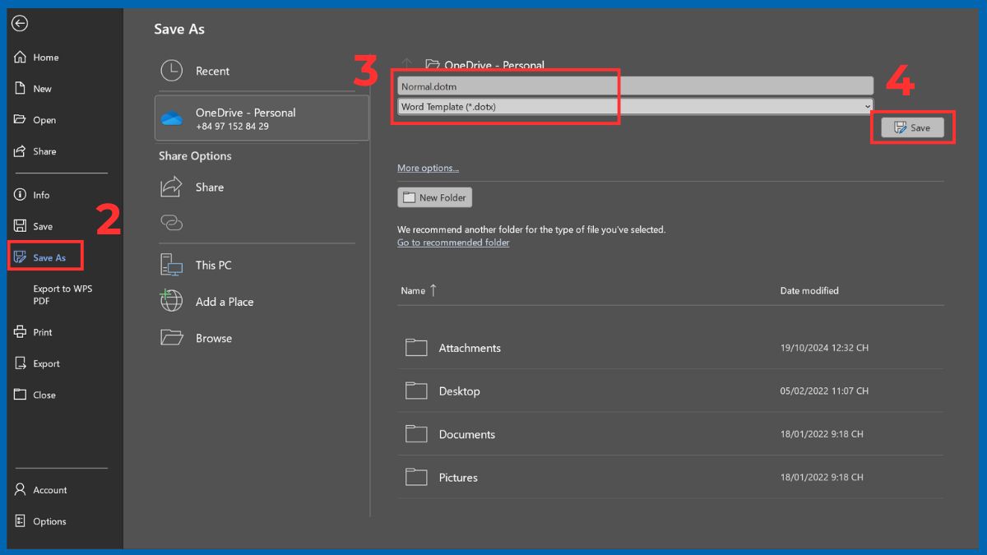Open Print in the left sidebar
Viewport: 987px width, 555px height.
click(x=43, y=332)
